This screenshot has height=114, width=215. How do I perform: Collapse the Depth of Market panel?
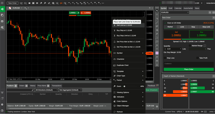pyautogui.click(x=213, y=76)
